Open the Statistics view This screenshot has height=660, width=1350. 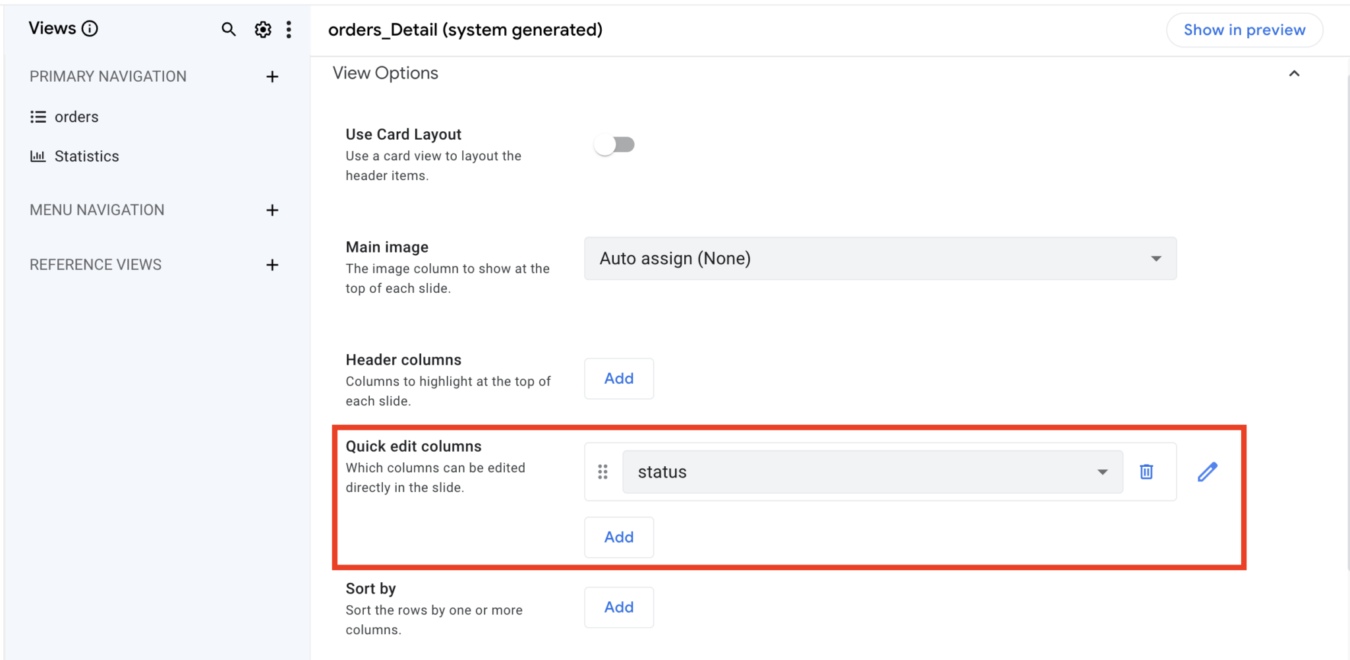pos(86,156)
